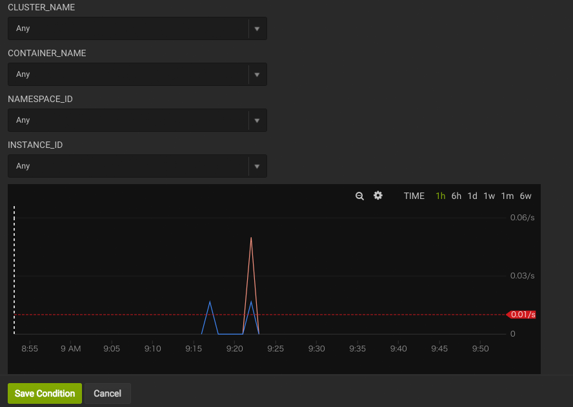Select the 1m time range
This screenshot has width=573, height=407.
(x=507, y=196)
